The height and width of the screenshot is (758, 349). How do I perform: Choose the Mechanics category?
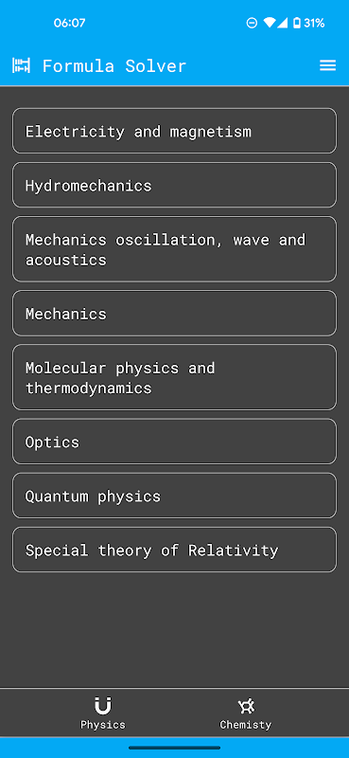(x=174, y=313)
